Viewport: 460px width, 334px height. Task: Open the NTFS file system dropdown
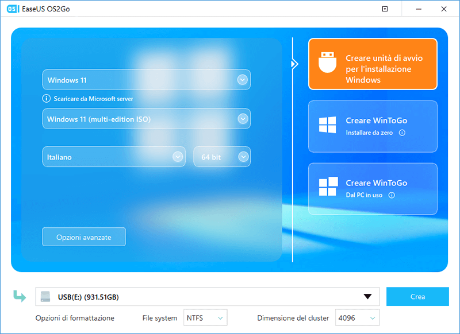click(205, 317)
